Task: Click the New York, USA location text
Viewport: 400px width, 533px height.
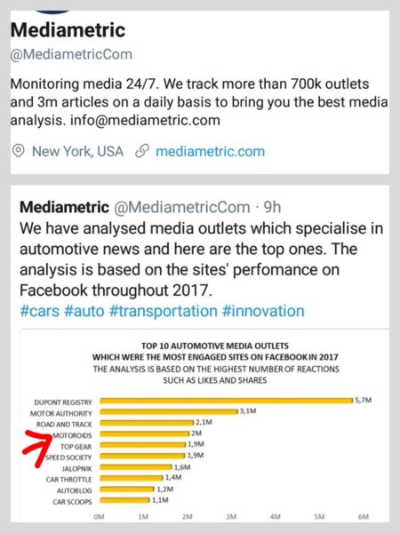Action: tap(77, 151)
